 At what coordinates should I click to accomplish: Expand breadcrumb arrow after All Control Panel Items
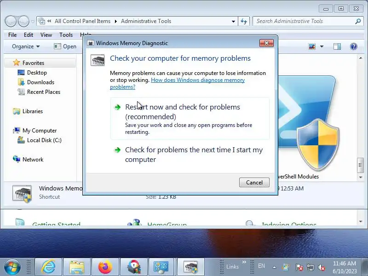(x=116, y=21)
